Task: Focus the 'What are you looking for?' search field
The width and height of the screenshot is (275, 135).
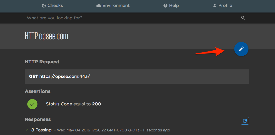Action: point(127,18)
